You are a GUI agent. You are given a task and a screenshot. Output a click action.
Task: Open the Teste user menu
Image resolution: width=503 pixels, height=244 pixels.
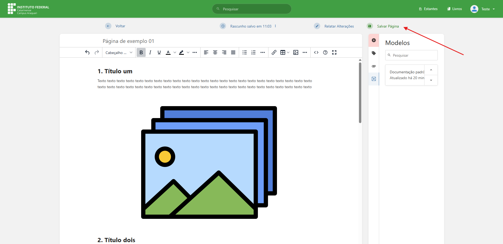pyautogui.click(x=483, y=9)
